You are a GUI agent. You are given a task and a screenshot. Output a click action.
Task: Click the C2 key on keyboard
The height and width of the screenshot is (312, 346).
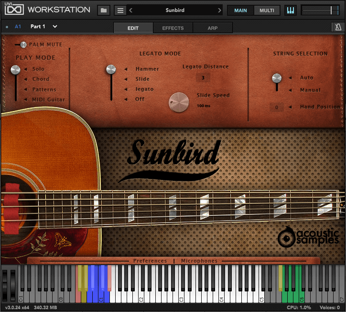pyautogui.click(x=141, y=298)
